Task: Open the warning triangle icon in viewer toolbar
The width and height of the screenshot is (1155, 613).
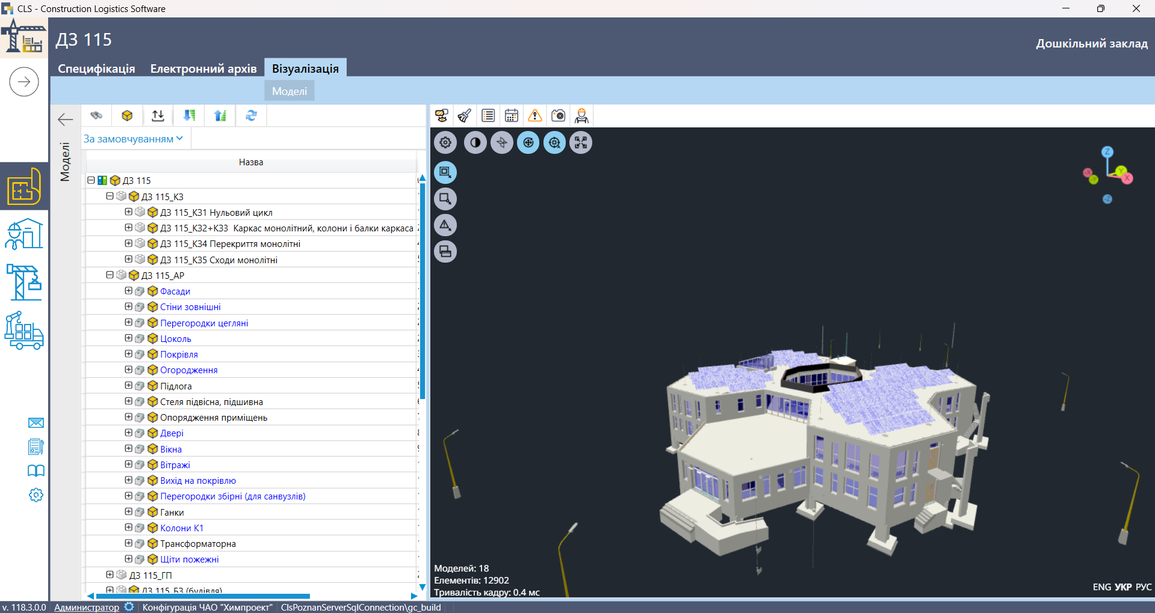Action: pos(534,115)
